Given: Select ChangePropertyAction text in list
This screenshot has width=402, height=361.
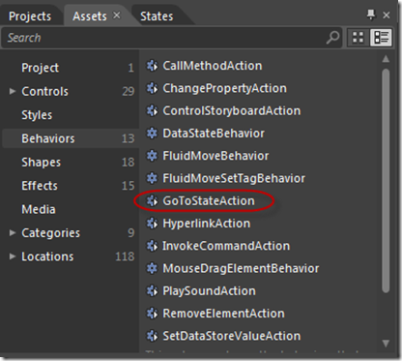Looking at the screenshot, I should click(x=225, y=88).
